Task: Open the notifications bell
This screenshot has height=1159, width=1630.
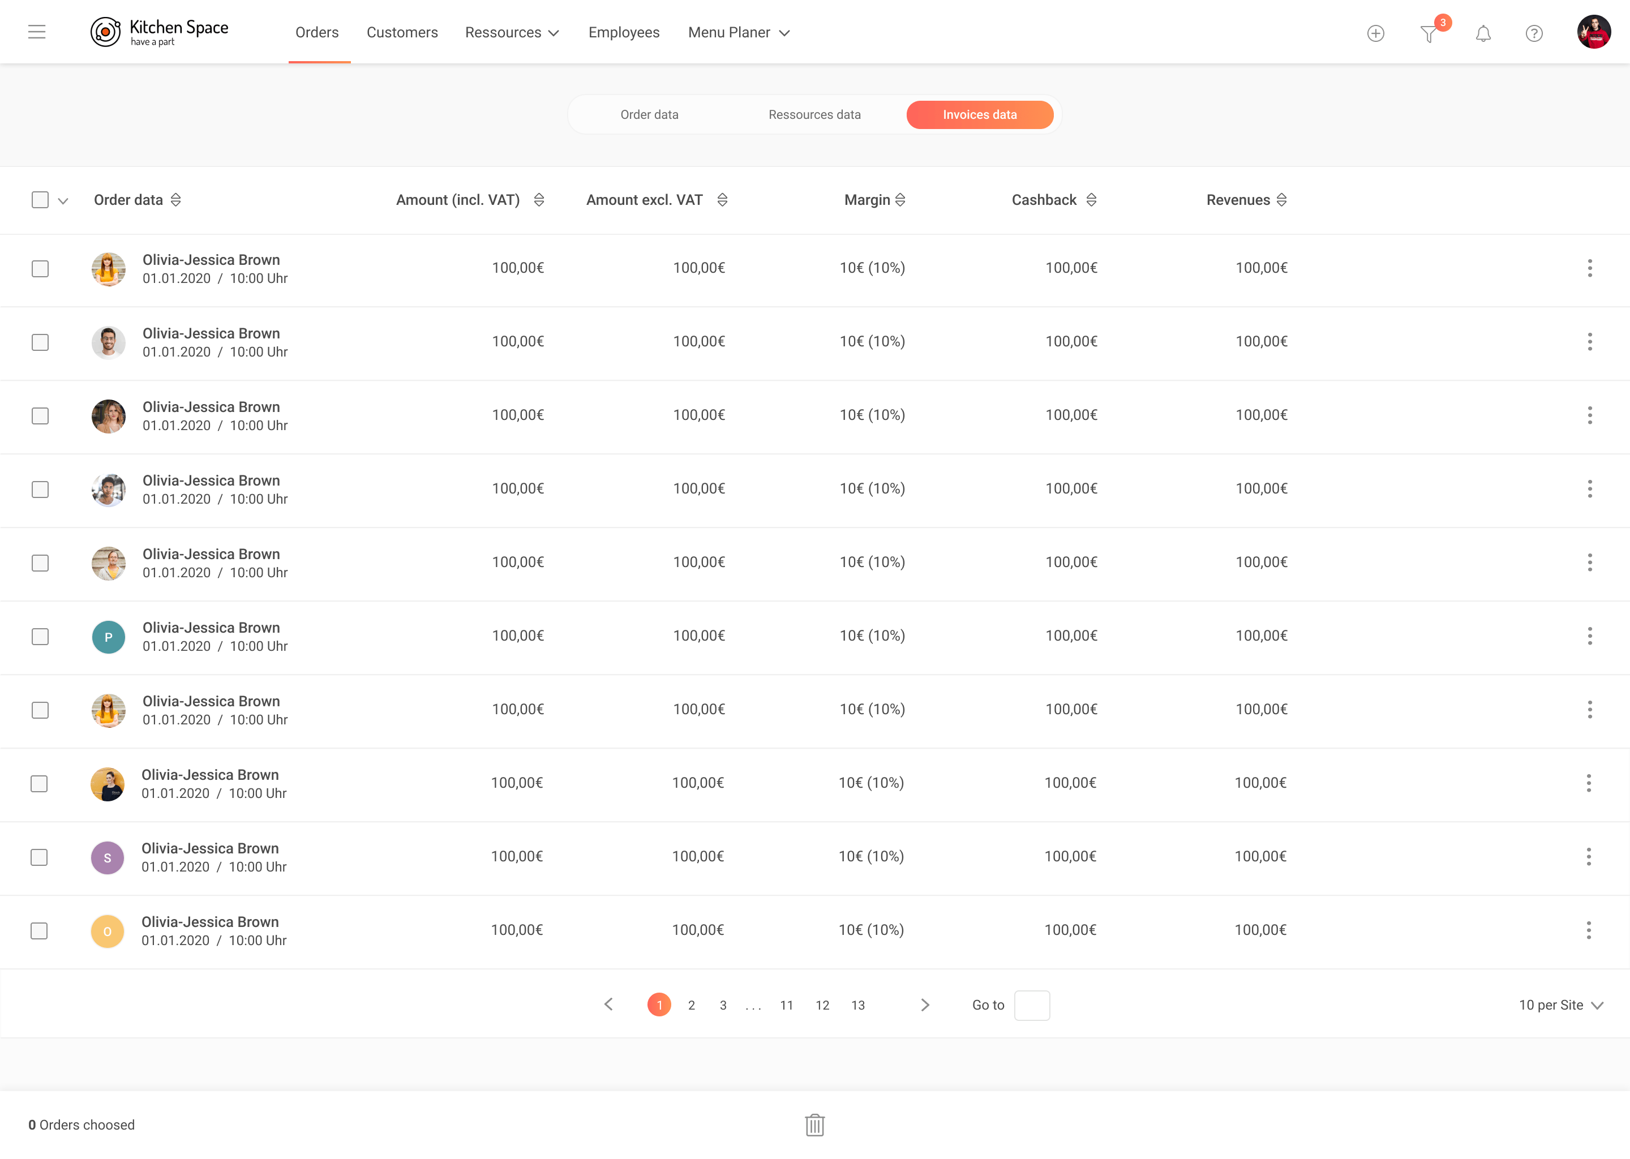Action: coord(1483,33)
